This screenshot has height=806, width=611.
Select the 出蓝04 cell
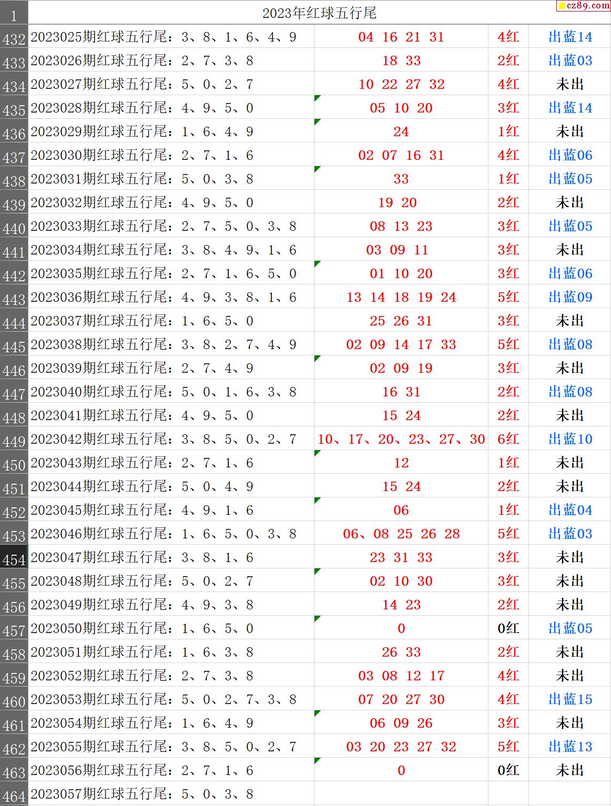(x=570, y=510)
